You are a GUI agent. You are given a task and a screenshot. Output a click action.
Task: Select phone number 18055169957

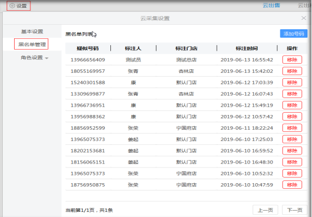click(88, 71)
